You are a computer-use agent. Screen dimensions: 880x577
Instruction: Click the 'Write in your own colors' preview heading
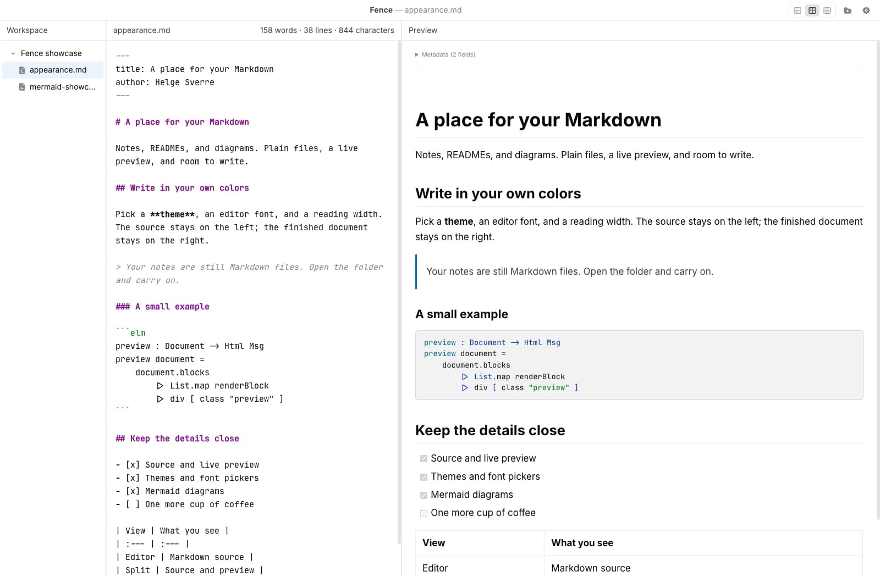(498, 193)
